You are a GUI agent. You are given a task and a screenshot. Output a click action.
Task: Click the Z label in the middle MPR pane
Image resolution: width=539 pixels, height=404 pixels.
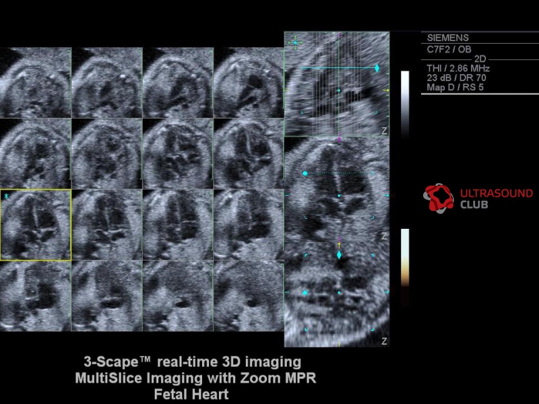pyautogui.click(x=384, y=236)
